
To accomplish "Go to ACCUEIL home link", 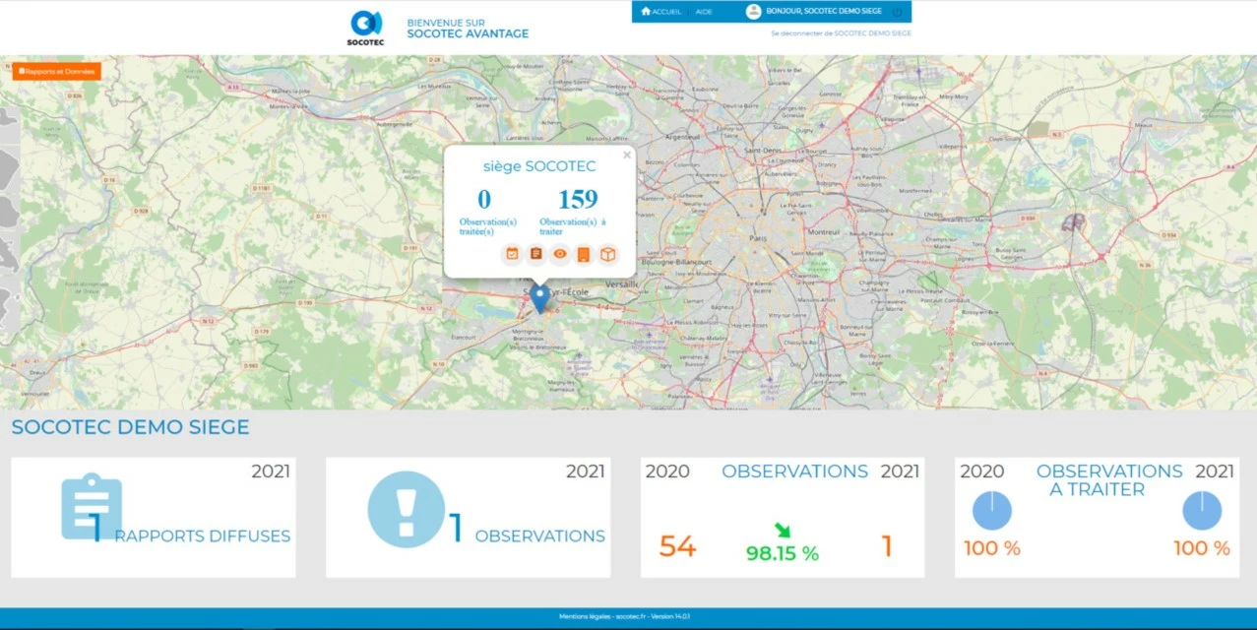I will pos(660,12).
